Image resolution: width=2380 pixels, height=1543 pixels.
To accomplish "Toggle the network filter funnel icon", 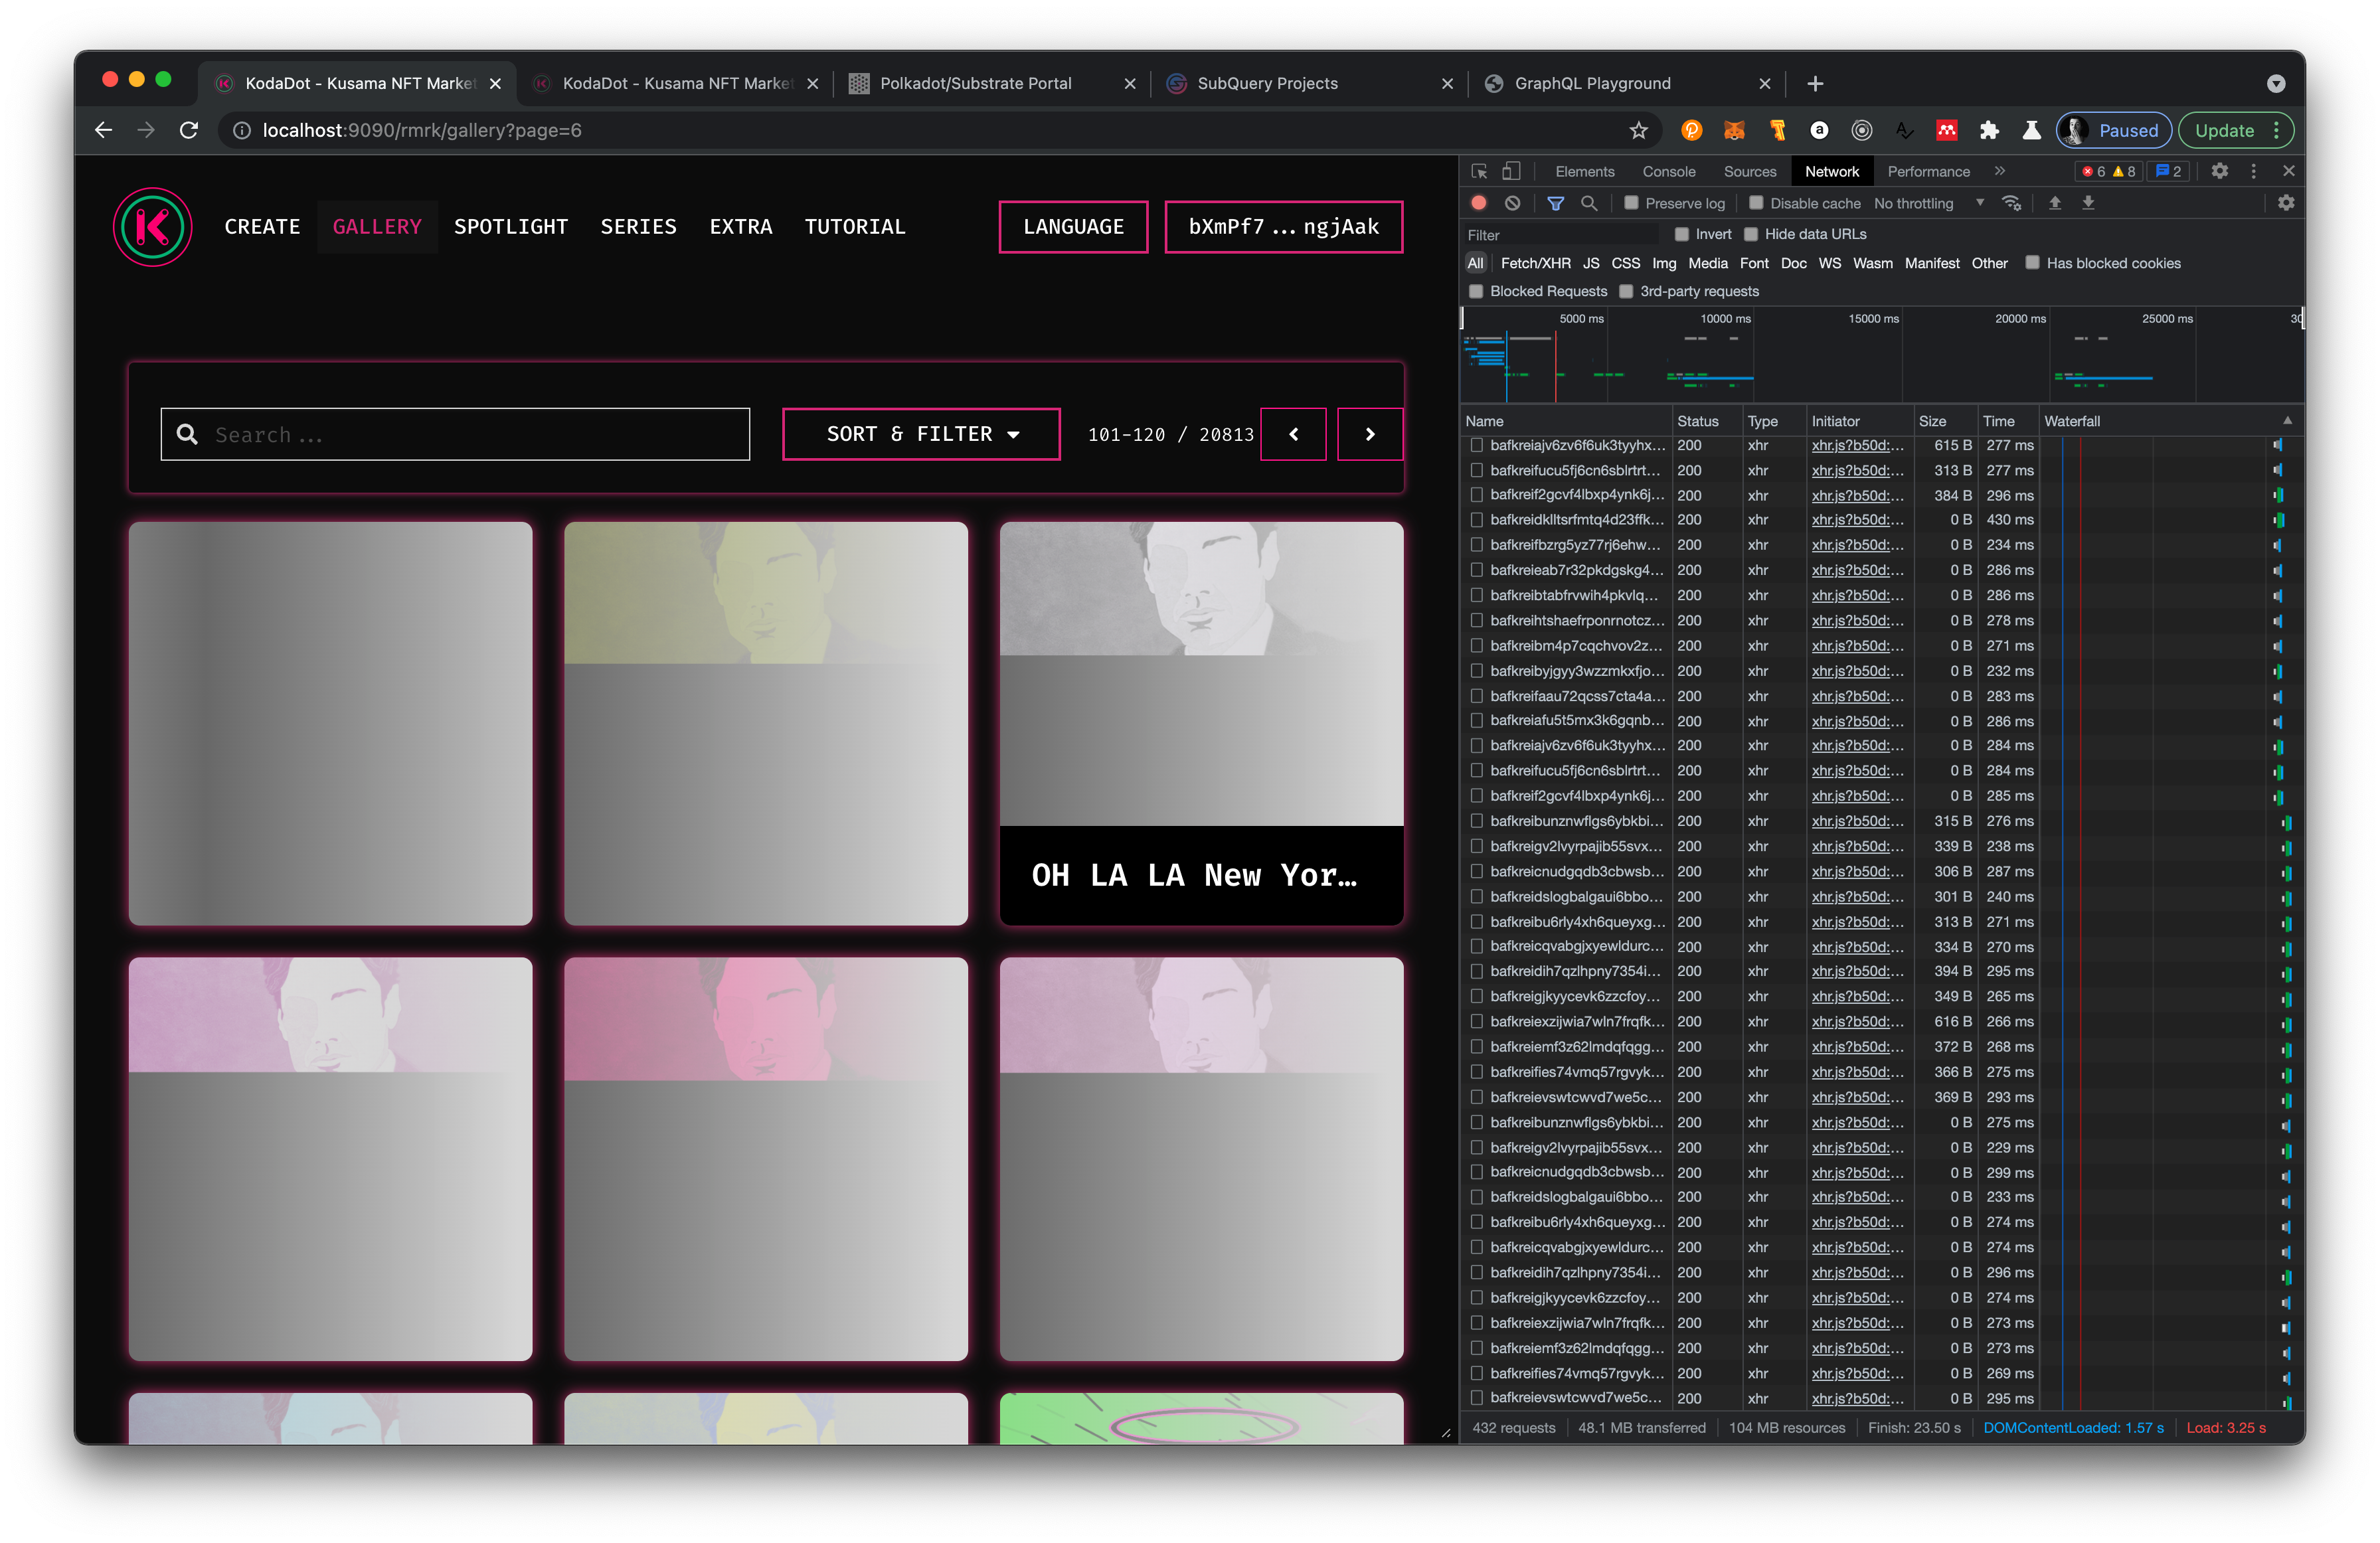I will pos(1555,203).
